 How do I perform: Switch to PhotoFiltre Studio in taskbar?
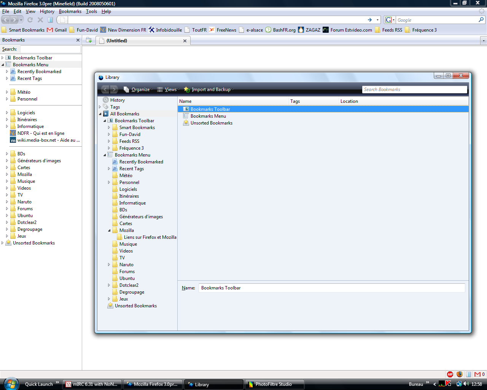tap(274, 384)
